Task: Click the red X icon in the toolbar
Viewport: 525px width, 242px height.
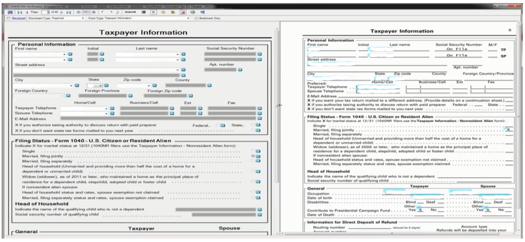Action: (183, 13)
